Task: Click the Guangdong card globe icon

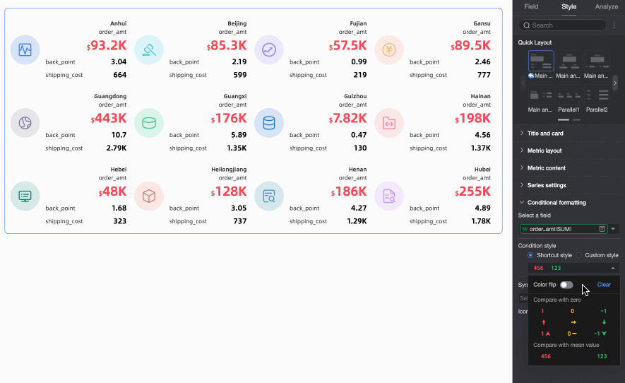Action: pyautogui.click(x=25, y=123)
